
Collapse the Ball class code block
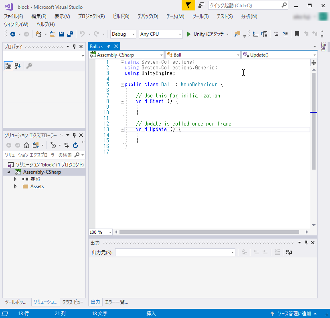click(x=122, y=85)
